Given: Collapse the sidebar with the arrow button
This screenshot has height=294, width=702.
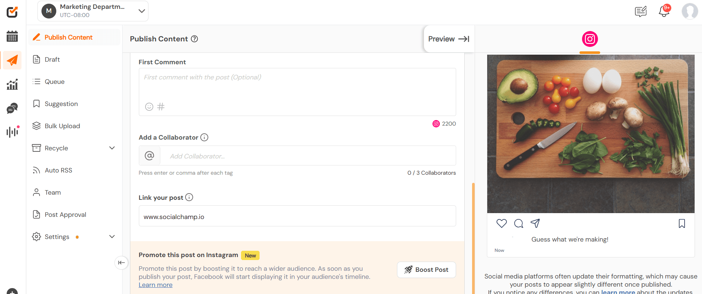Looking at the screenshot, I should [121, 263].
